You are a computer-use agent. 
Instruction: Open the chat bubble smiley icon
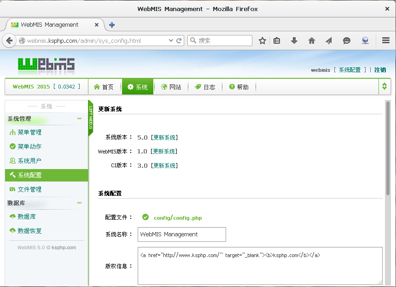(346, 41)
